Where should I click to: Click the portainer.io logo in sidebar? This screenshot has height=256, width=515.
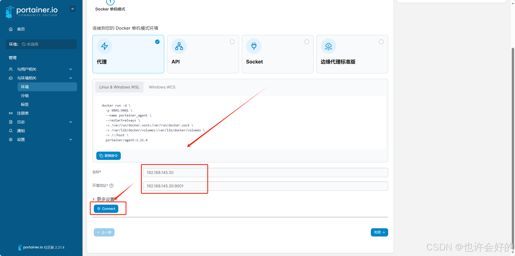pyautogui.click(x=31, y=12)
